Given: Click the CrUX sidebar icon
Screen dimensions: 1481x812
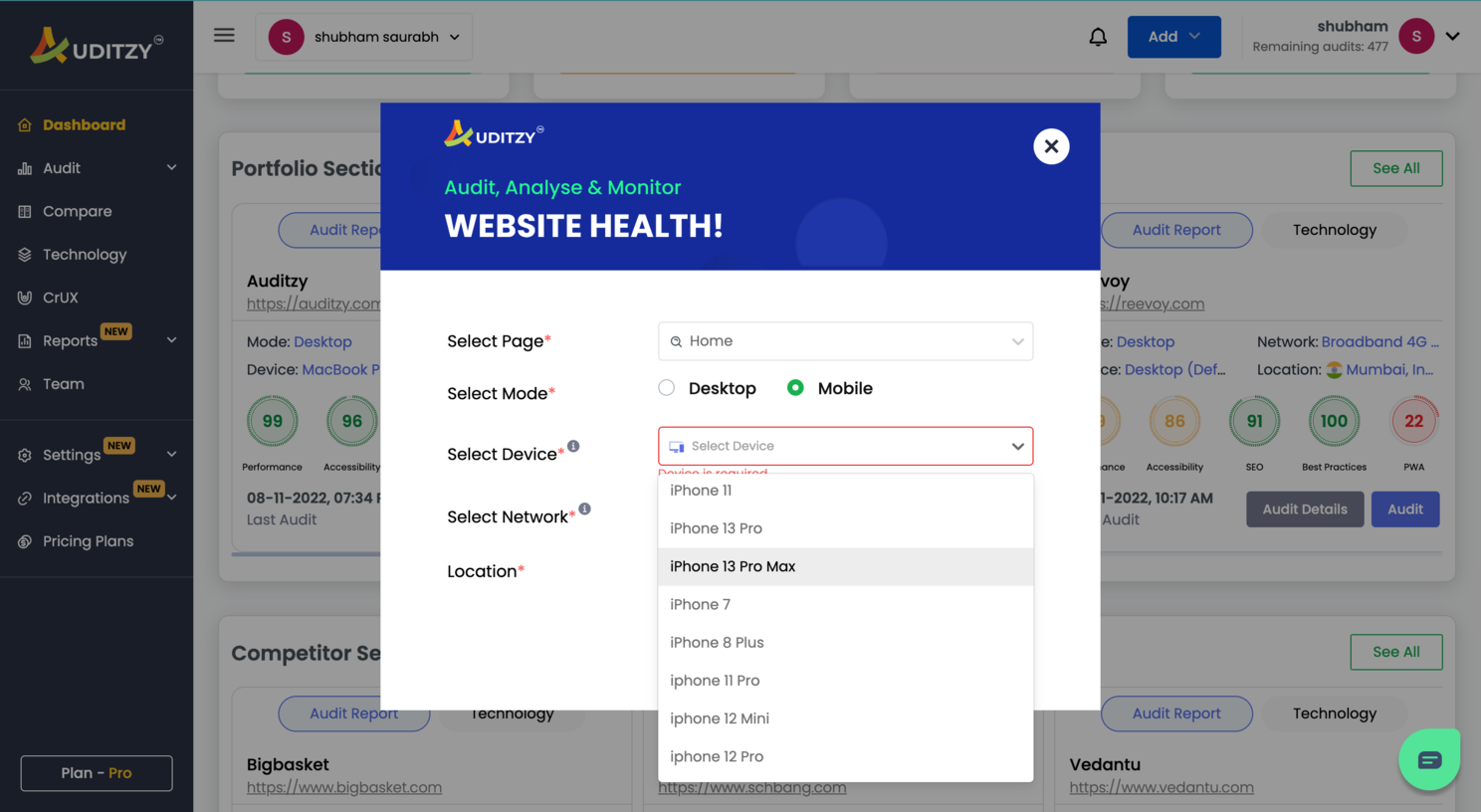Looking at the screenshot, I should pyautogui.click(x=25, y=298).
